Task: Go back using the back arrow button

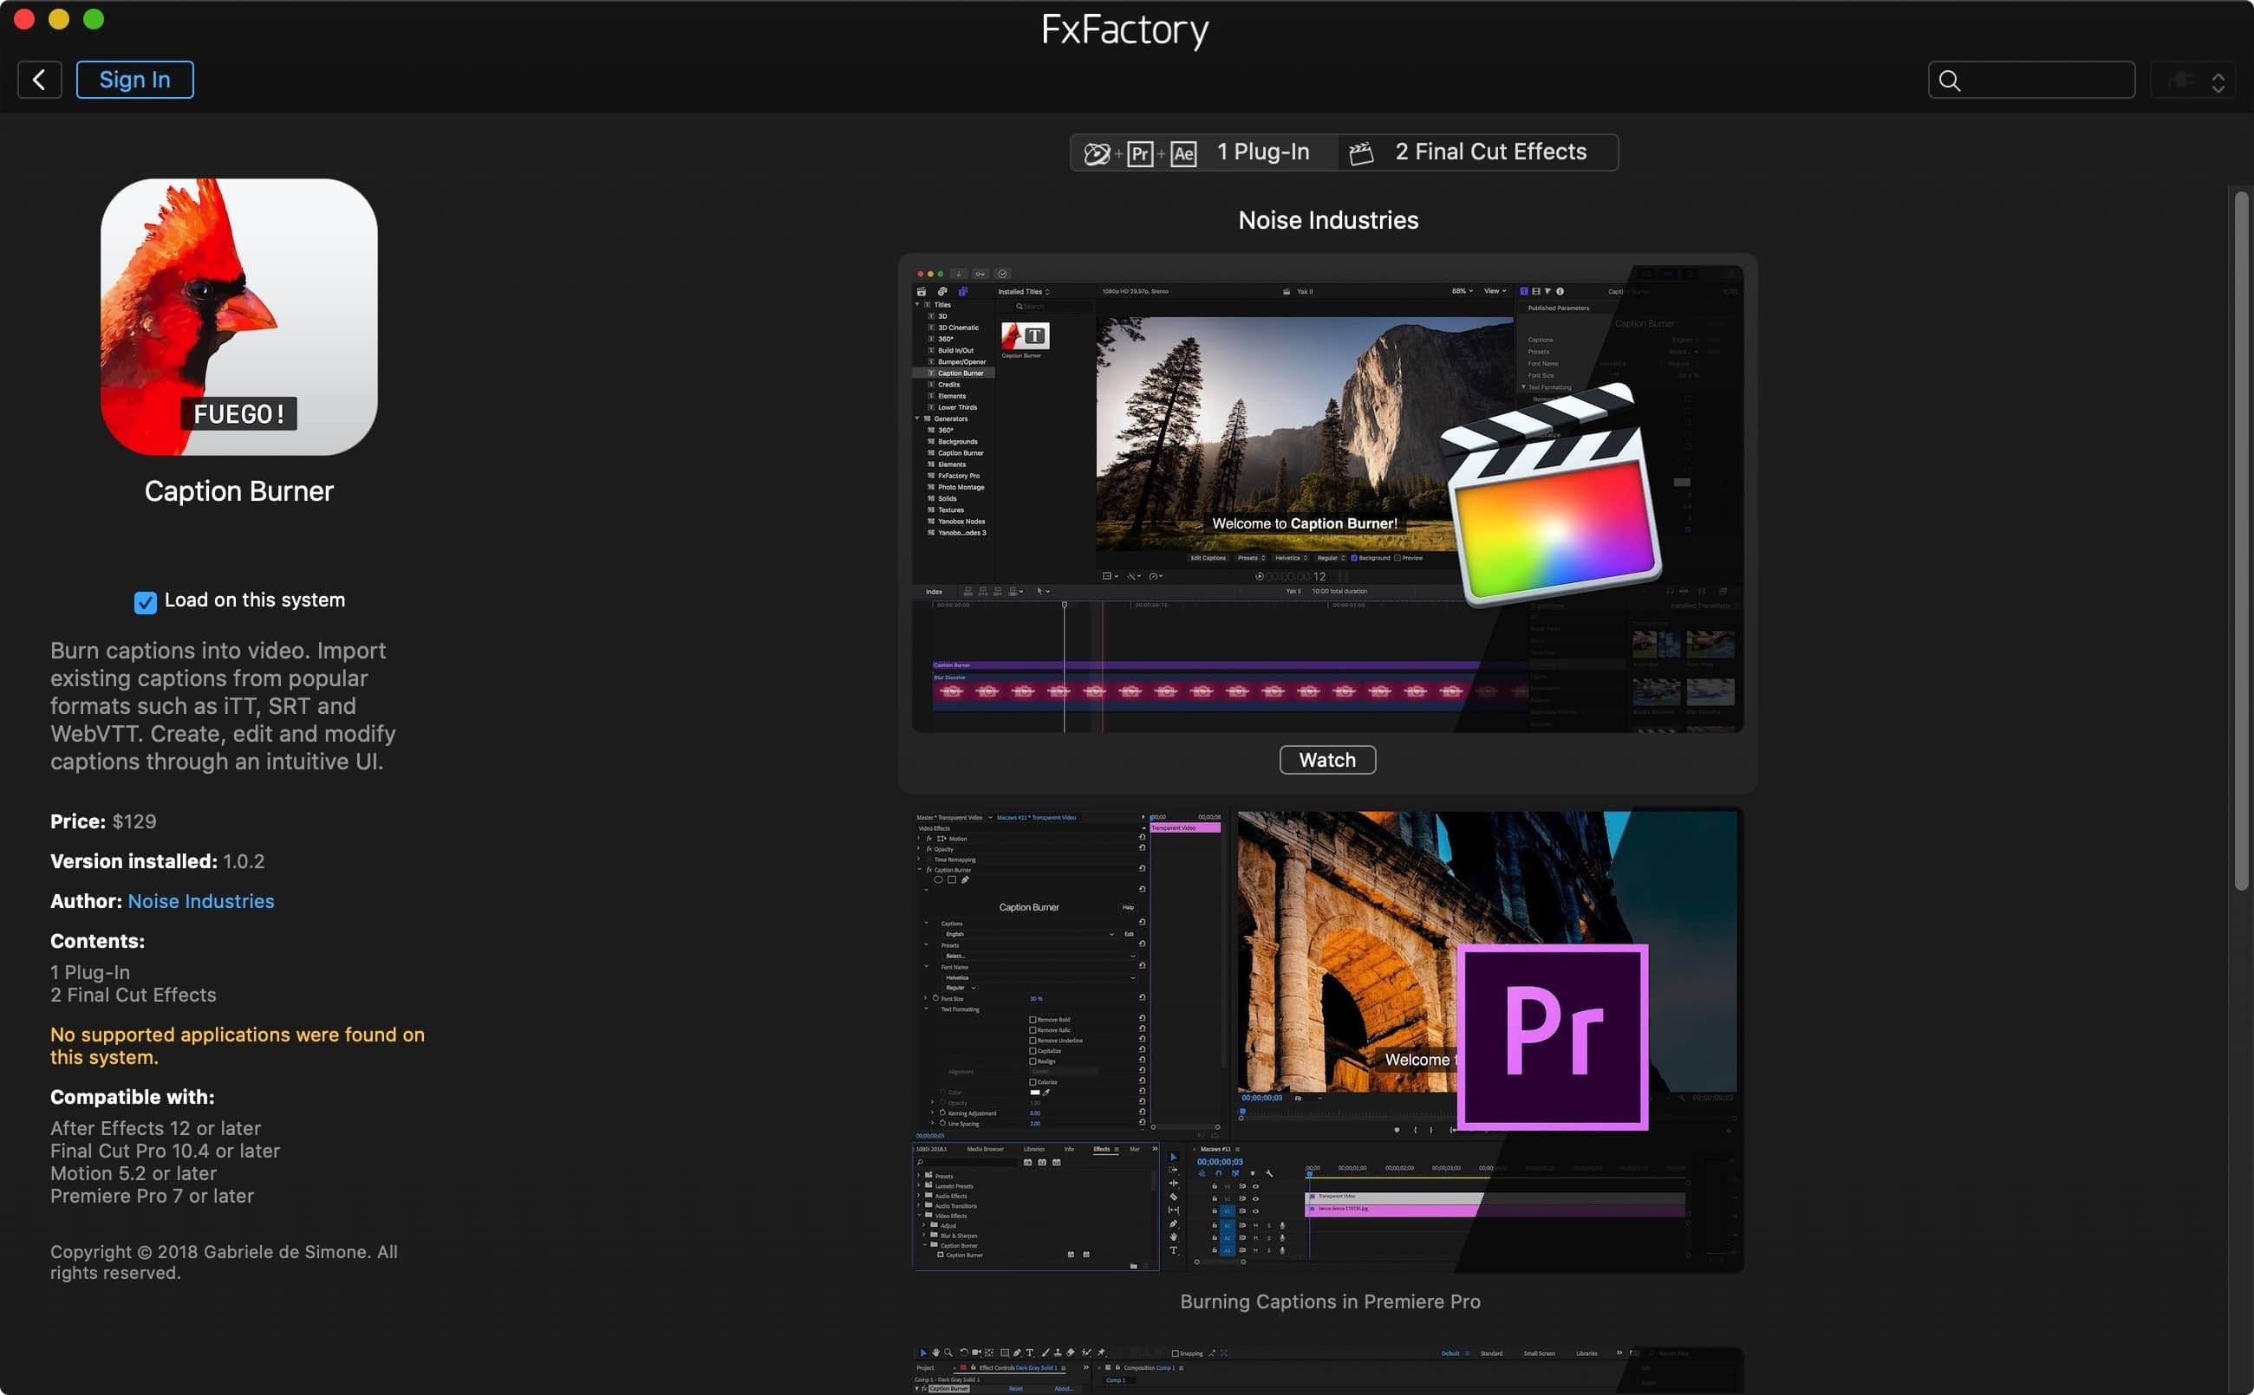Action: [x=39, y=80]
